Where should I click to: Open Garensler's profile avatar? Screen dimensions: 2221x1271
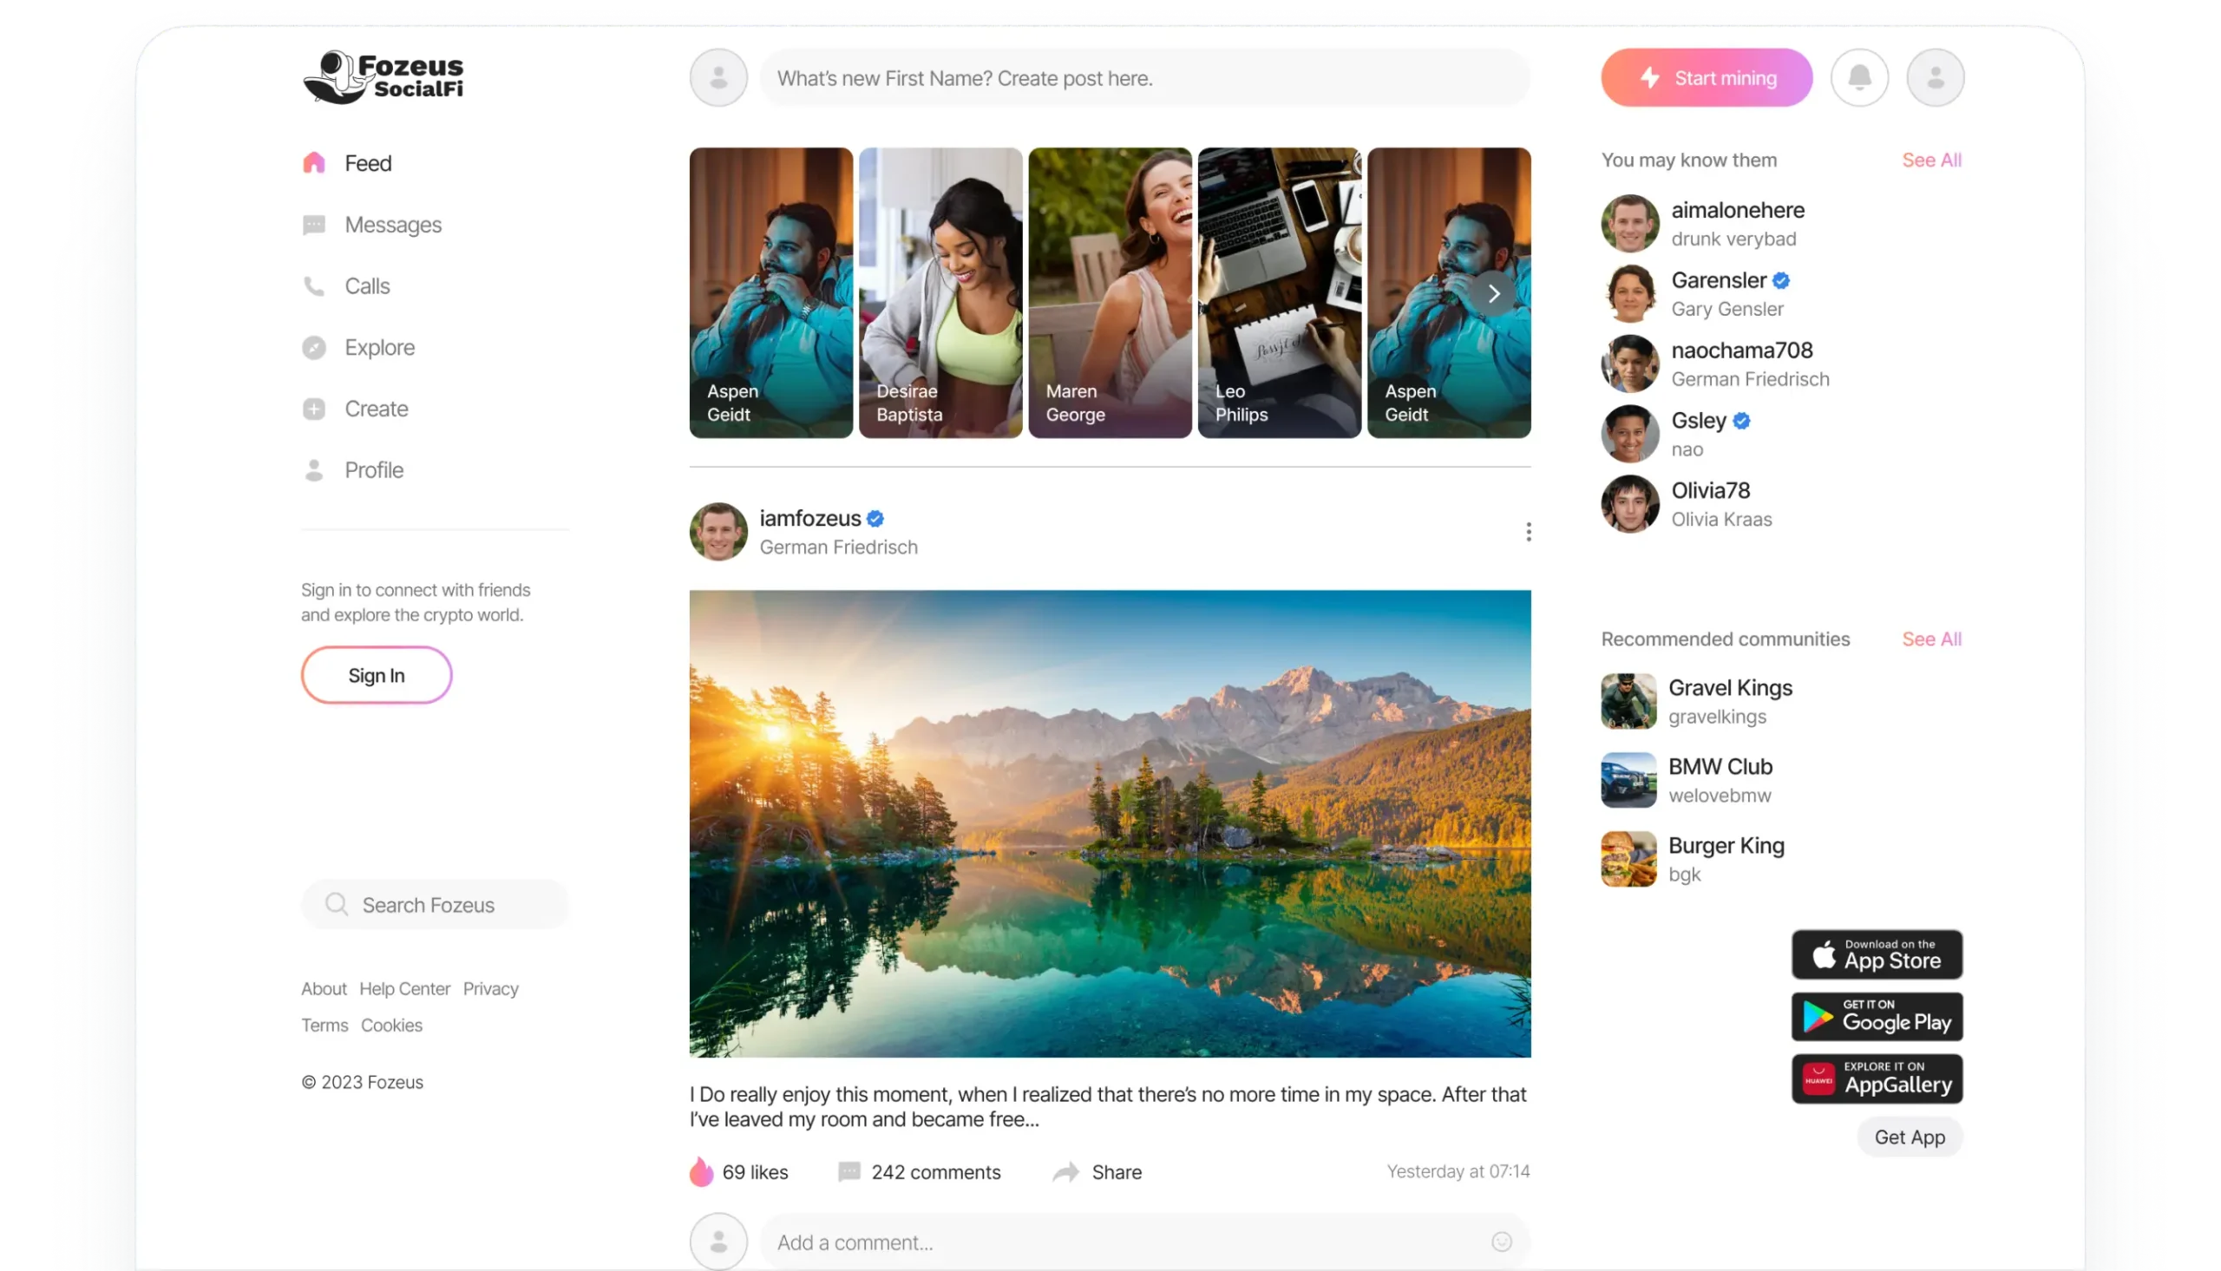1629,293
